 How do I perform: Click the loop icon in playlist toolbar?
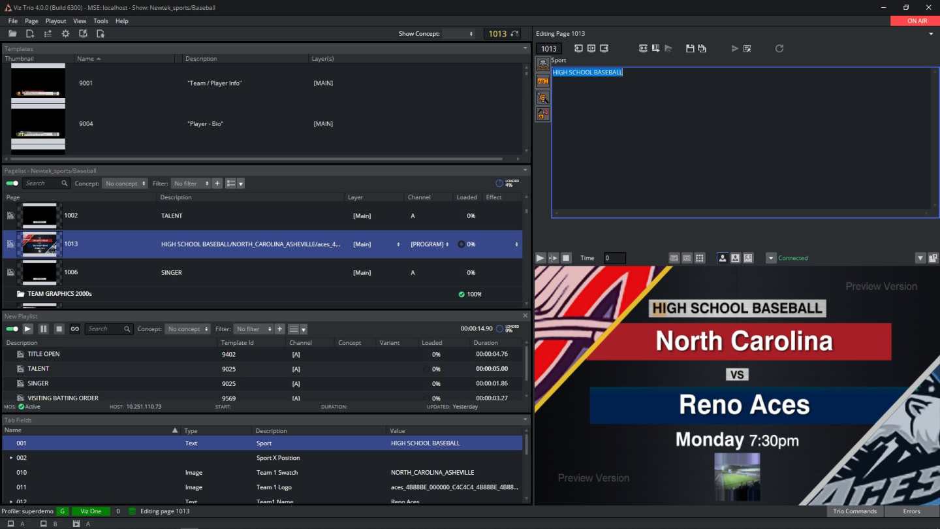(74, 329)
